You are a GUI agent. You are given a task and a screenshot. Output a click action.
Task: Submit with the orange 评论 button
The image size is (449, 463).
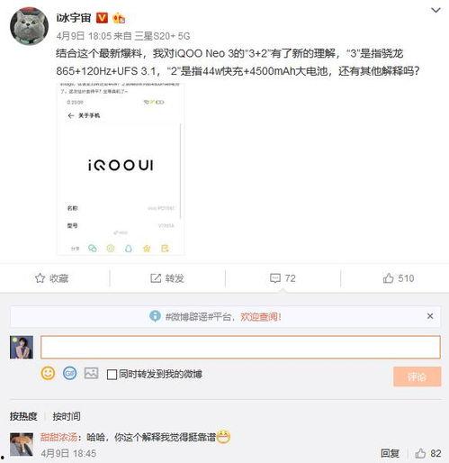click(x=417, y=377)
